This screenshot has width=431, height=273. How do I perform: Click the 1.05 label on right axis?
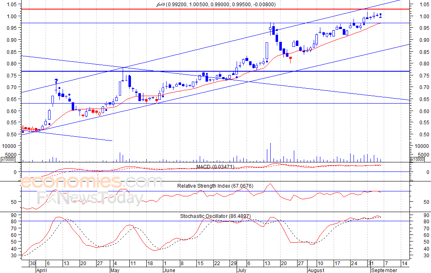click(x=423, y=5)
